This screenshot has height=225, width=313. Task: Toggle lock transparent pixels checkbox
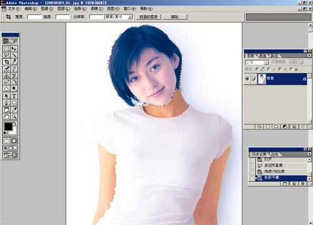click(x=257, y=69)
